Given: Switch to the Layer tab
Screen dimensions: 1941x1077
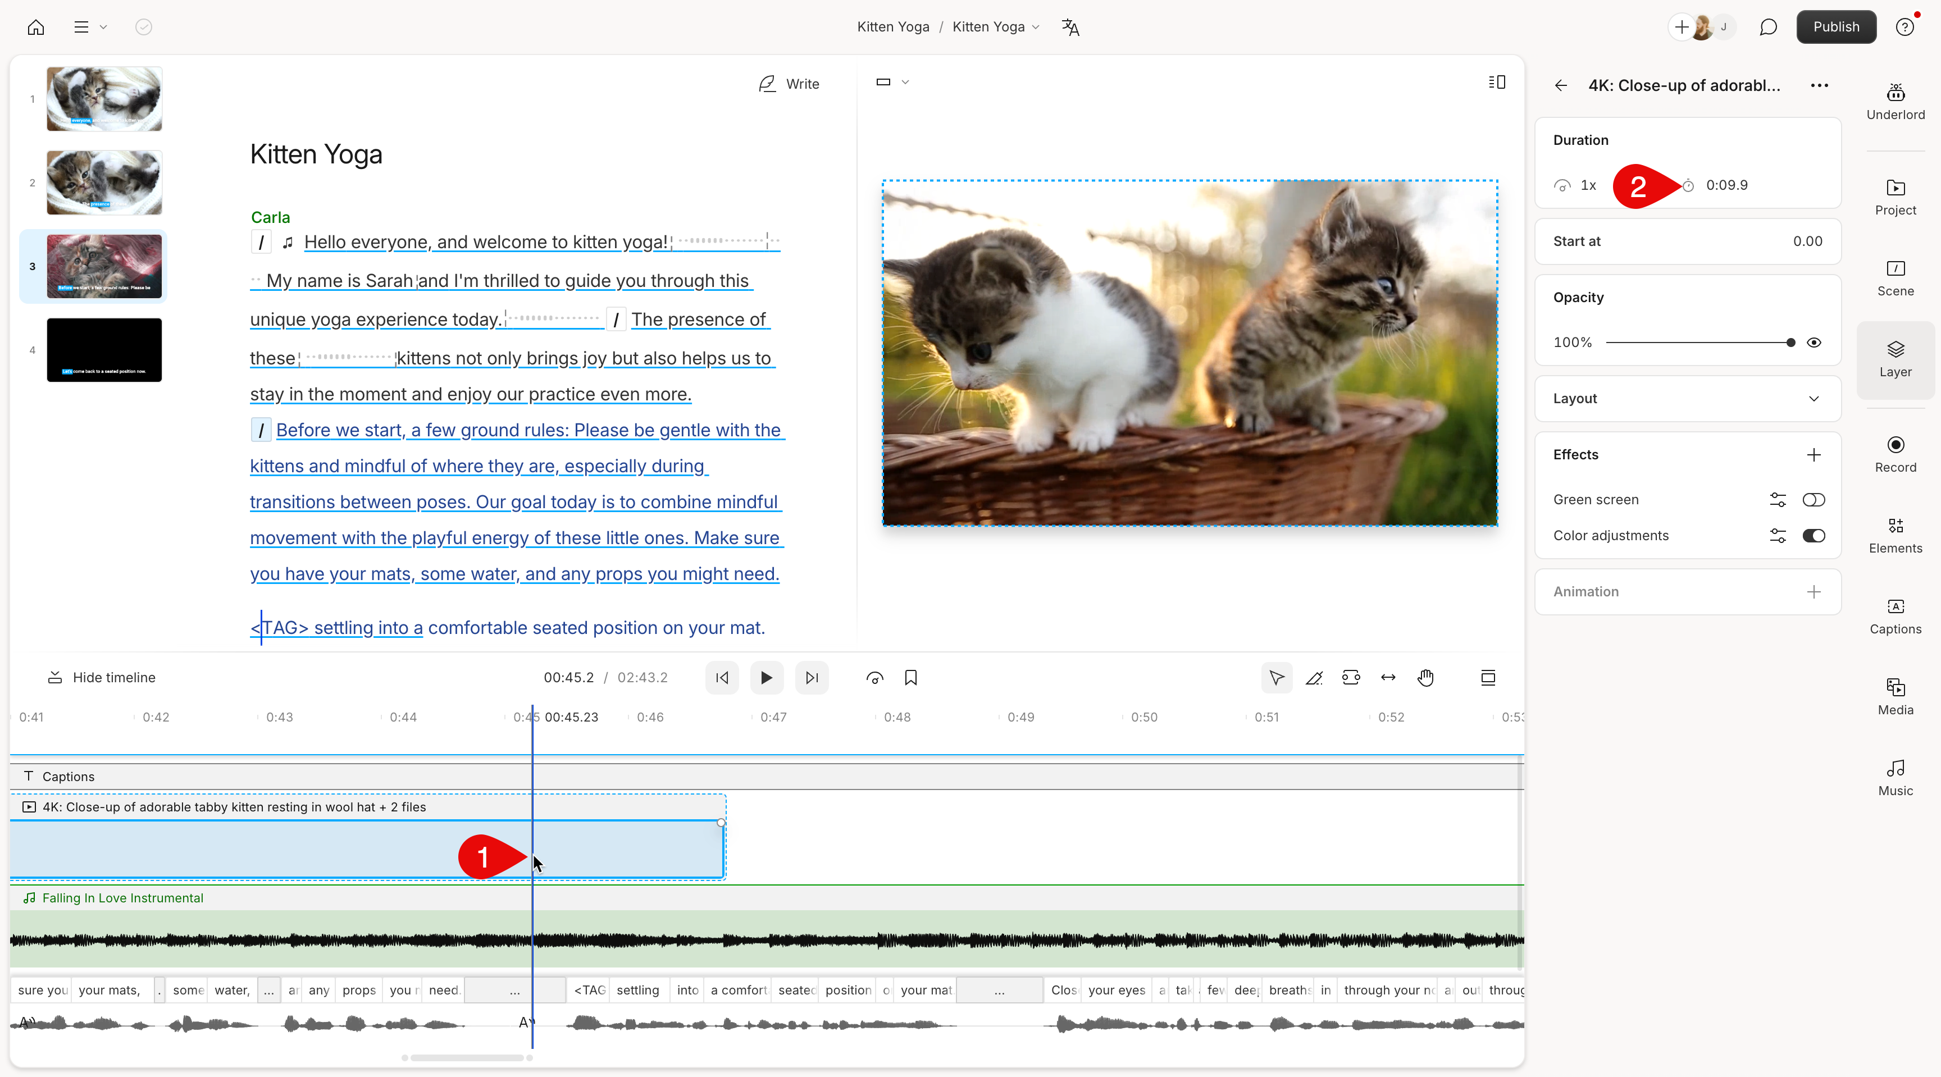Looking at the screenshot, I should [x=1895, y=359].
